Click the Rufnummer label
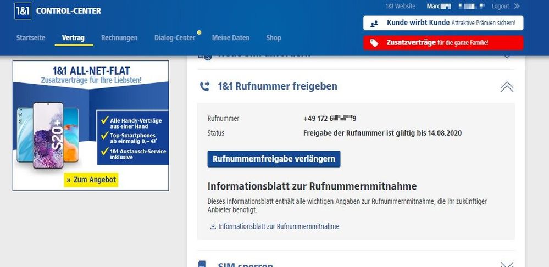This screenshot has width=549, height=267. click(223, 119)
